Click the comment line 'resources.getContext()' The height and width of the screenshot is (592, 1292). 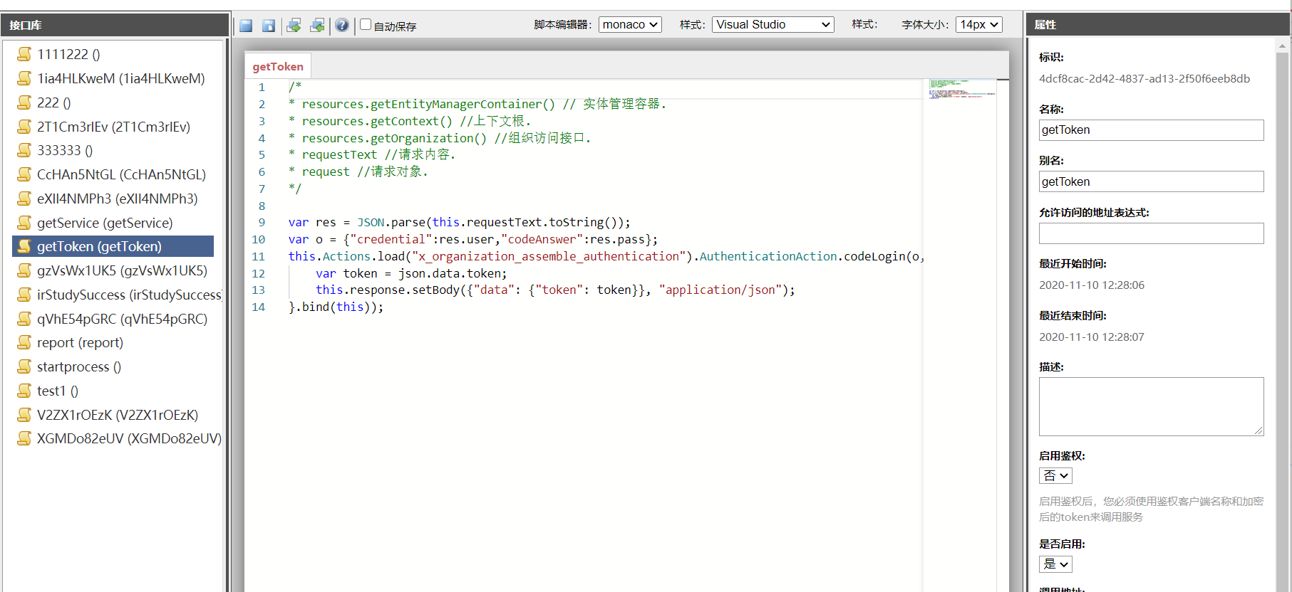pos(410,121)
